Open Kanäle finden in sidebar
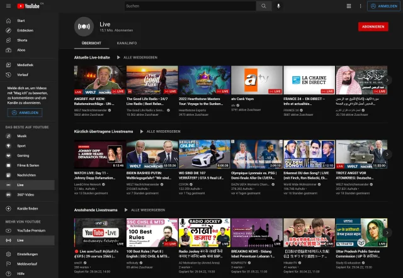Image resolution: width=403 pixels, height=278 pixels. tap(28, 208)
